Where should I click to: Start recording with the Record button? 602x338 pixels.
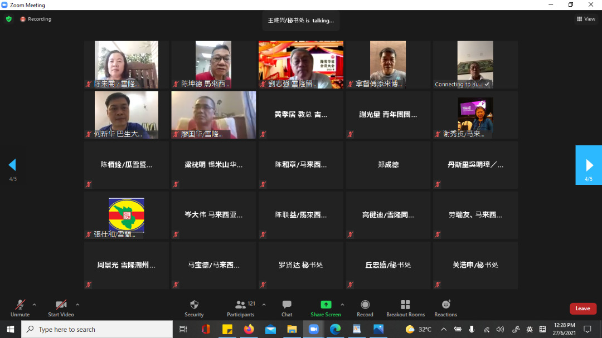click(365, 305)
